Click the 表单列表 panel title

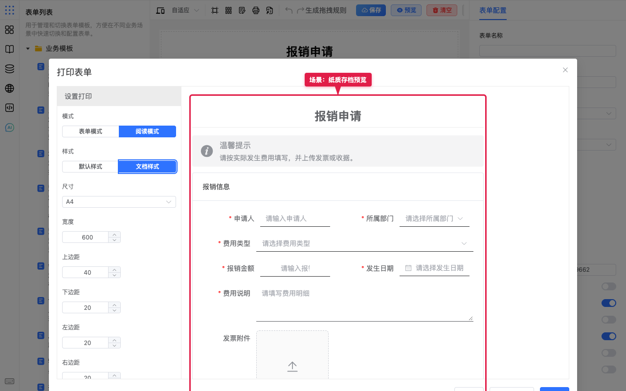pyautogui.click(x=39, y=12)
